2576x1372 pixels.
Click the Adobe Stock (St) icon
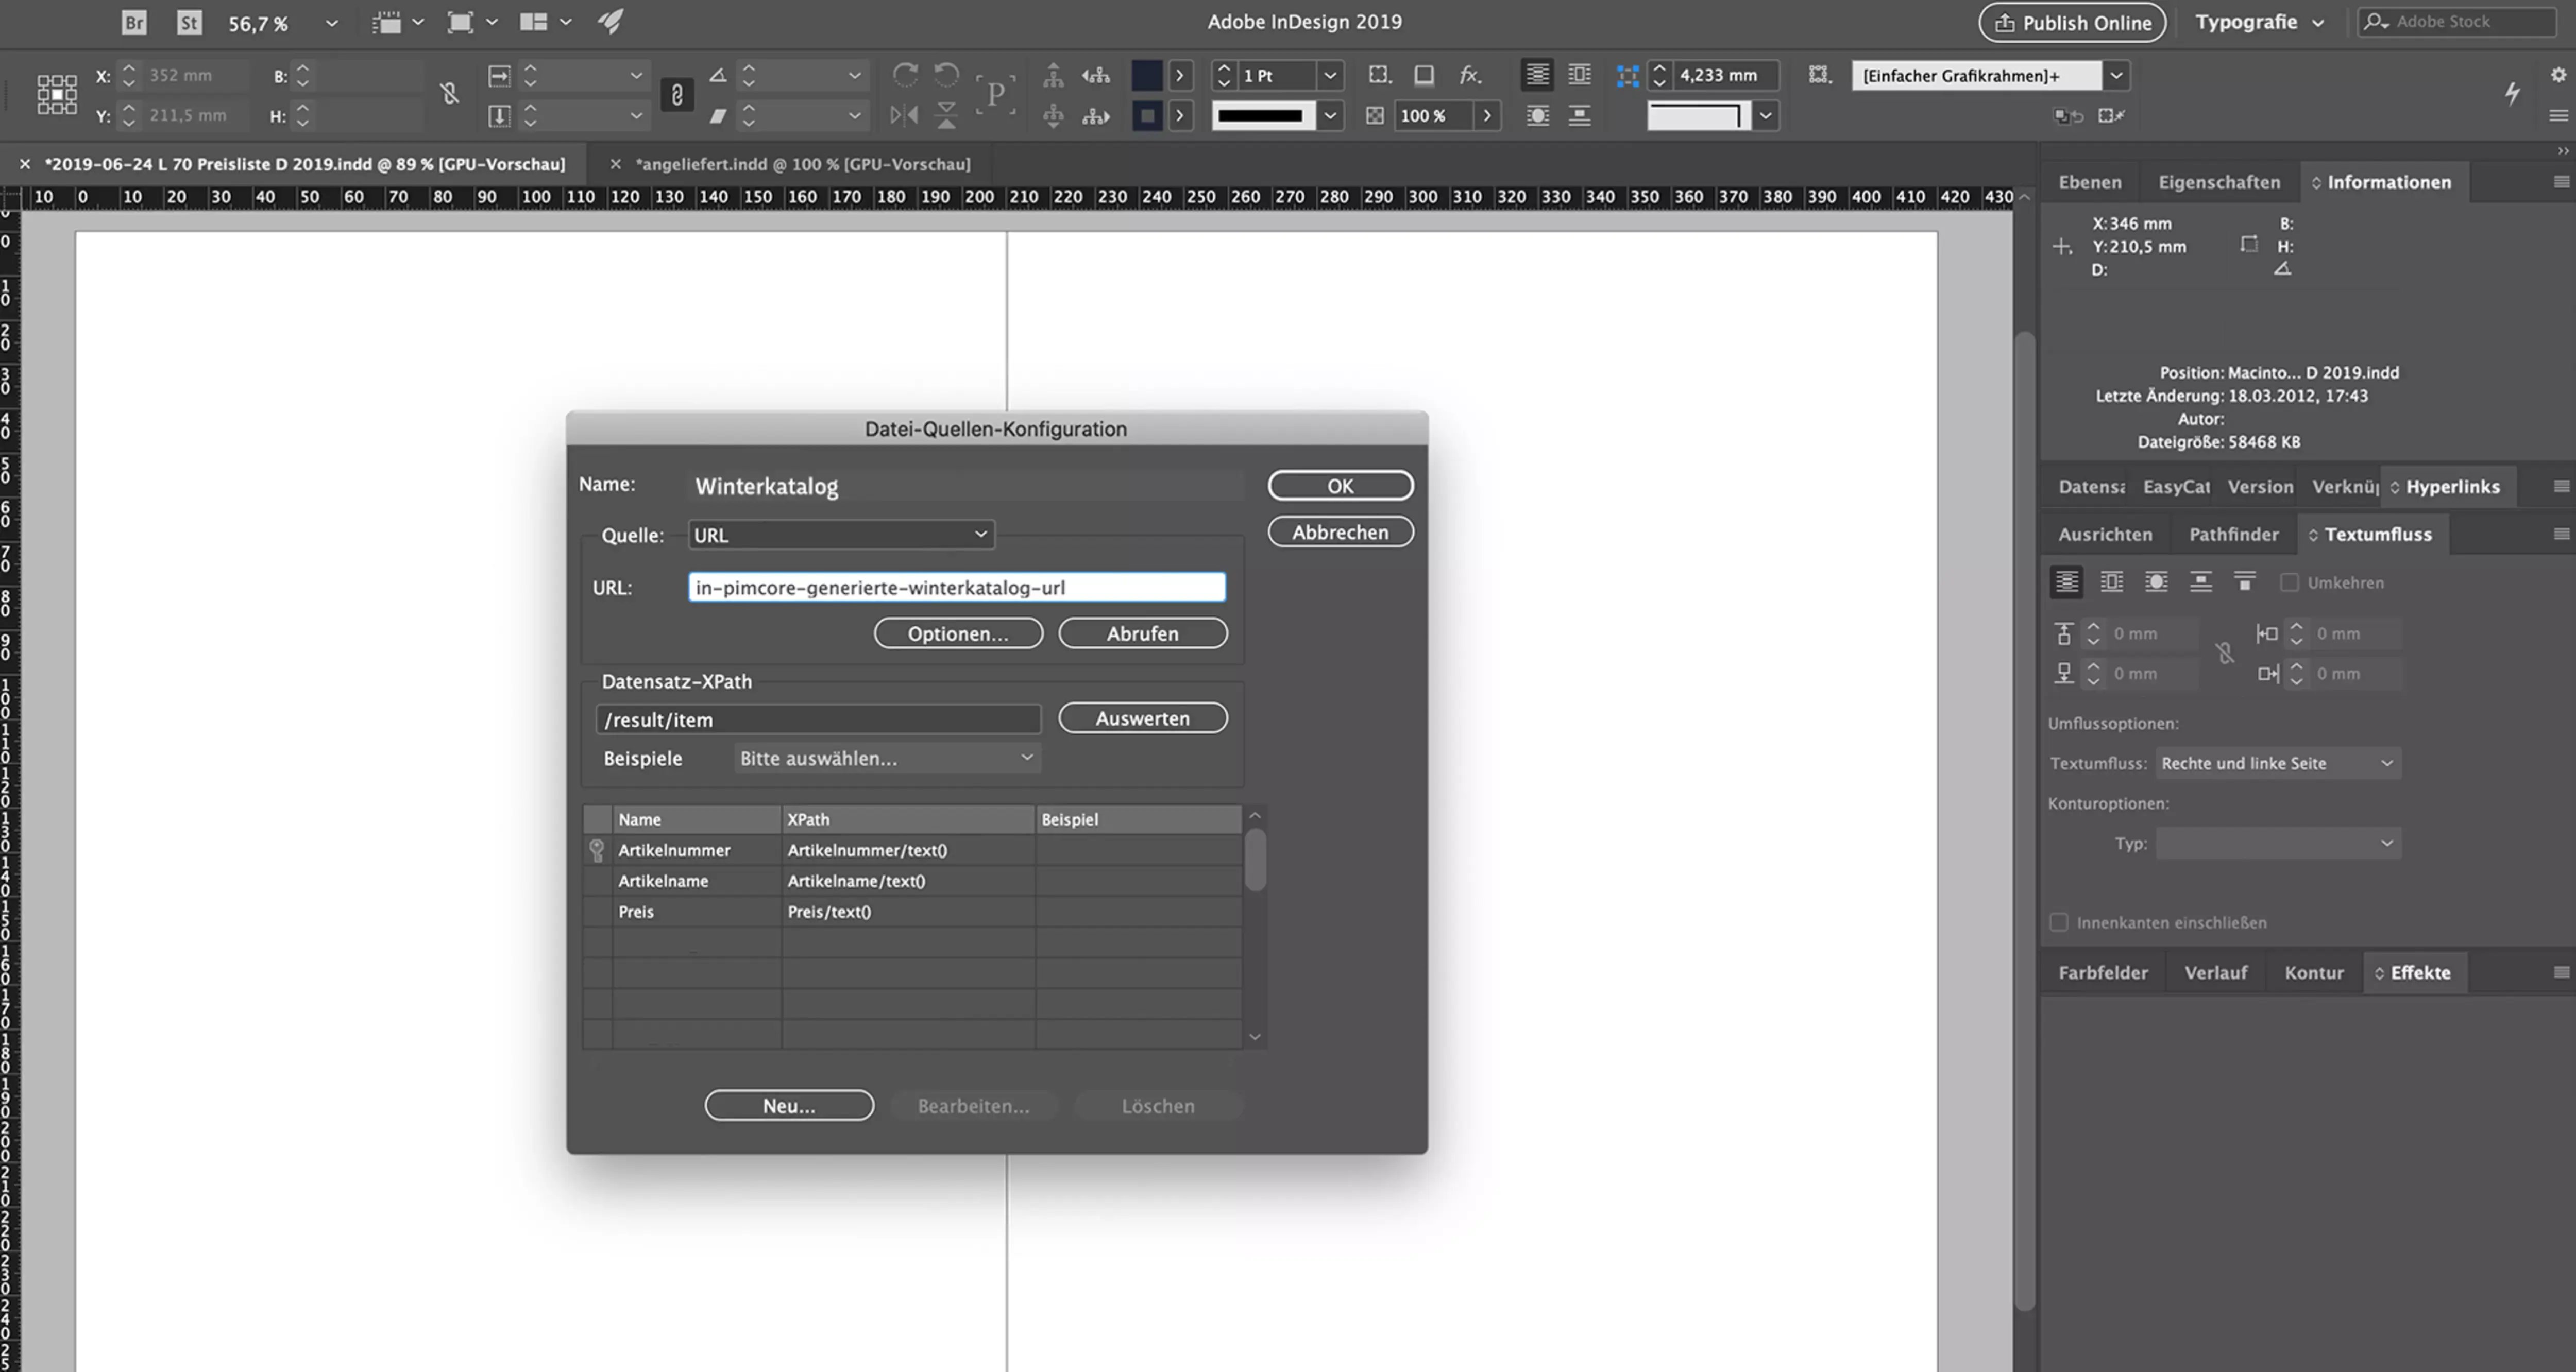189,22
